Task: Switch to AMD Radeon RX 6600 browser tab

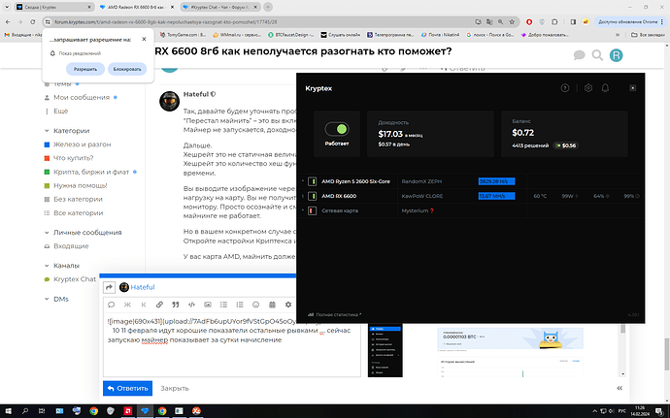Action: point(136,7)
